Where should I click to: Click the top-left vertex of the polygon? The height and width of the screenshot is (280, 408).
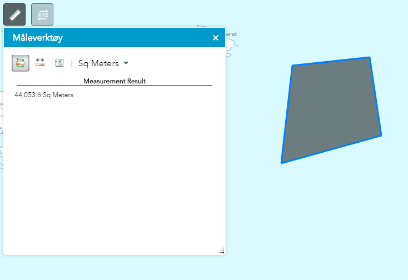pyautogui.click(x=292, y=66)
